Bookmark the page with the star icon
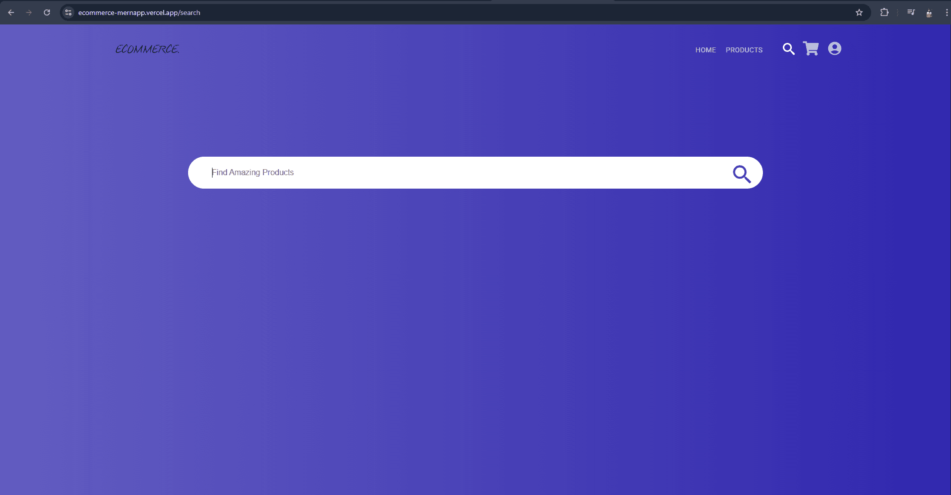The height and width of the screenshot is (495, 951). coord(859,12)
